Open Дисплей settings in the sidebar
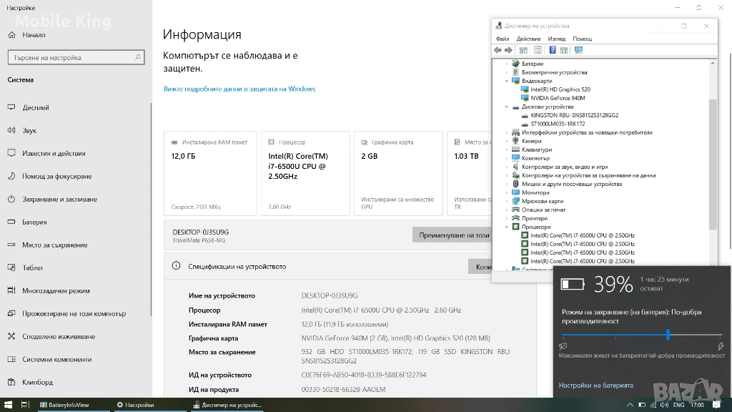Screen dimensions: 732x412 point(36,108)
